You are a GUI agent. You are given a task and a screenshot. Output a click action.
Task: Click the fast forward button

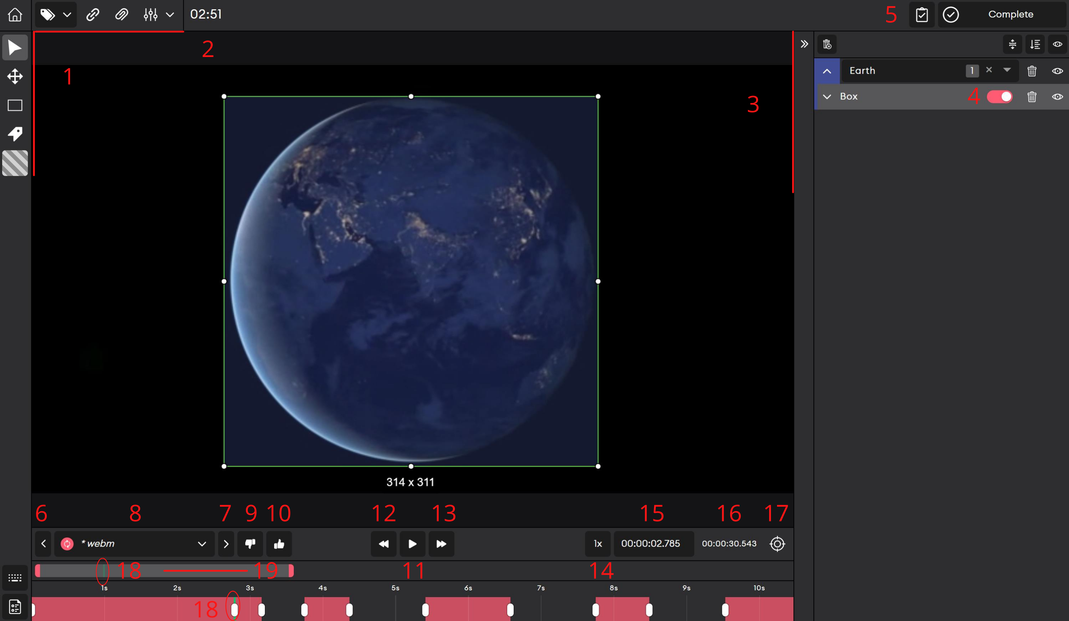[x=441, y=543]
